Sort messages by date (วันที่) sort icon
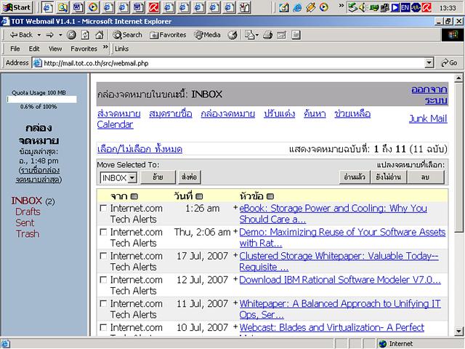465x349 pixels. pos(199,196)
